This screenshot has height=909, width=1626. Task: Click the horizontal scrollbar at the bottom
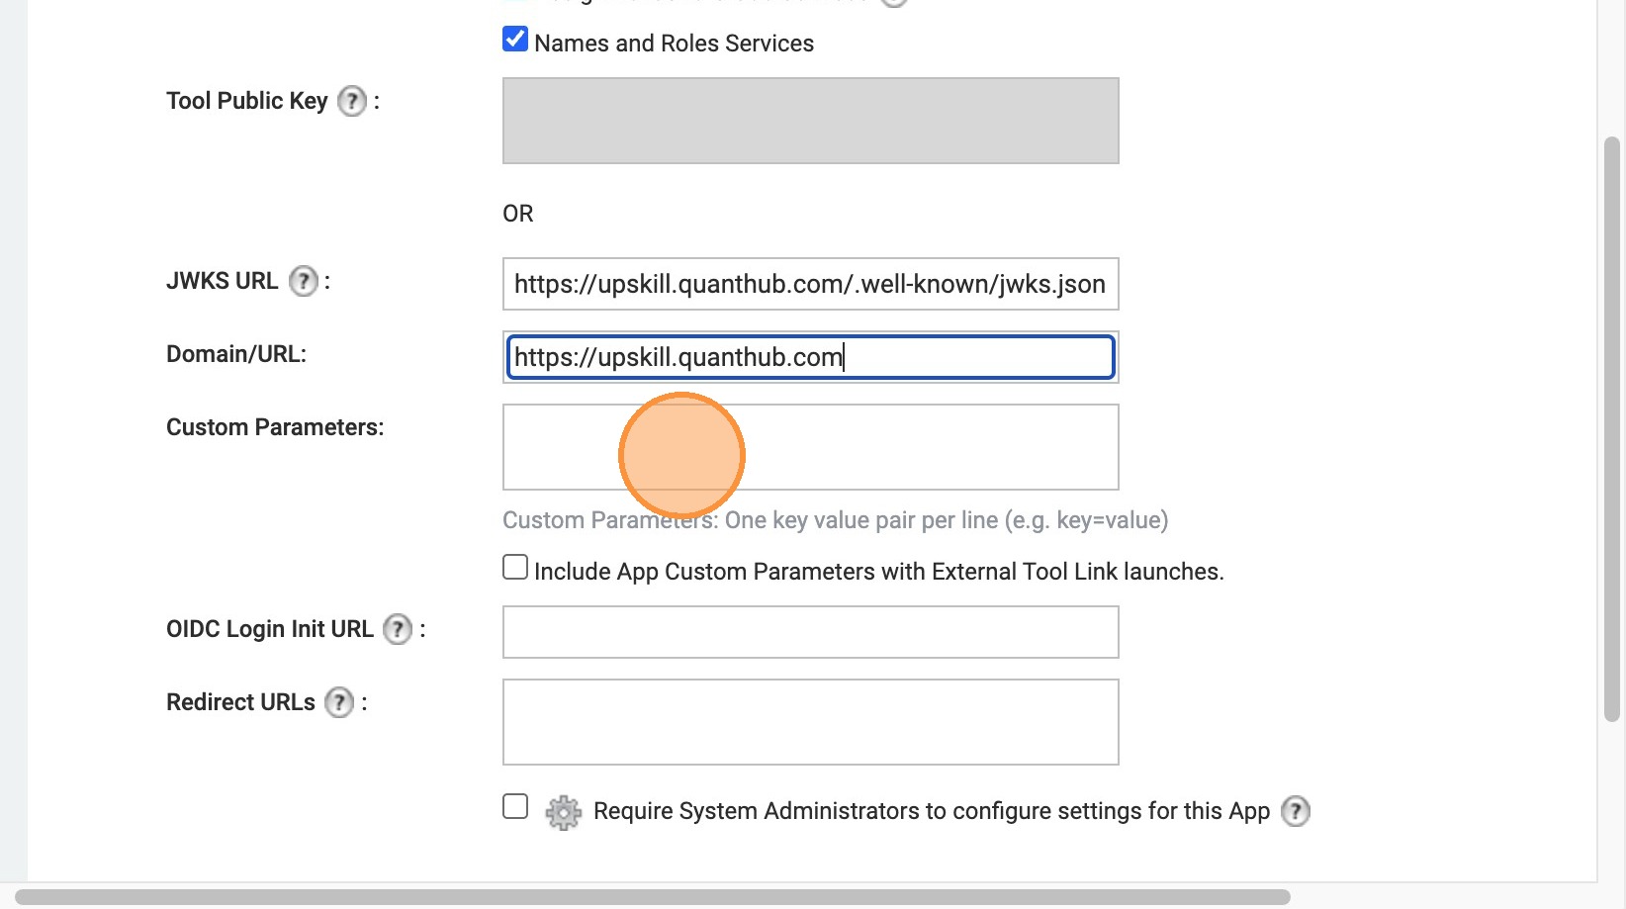pyautogui.click(x=653, y=897)
